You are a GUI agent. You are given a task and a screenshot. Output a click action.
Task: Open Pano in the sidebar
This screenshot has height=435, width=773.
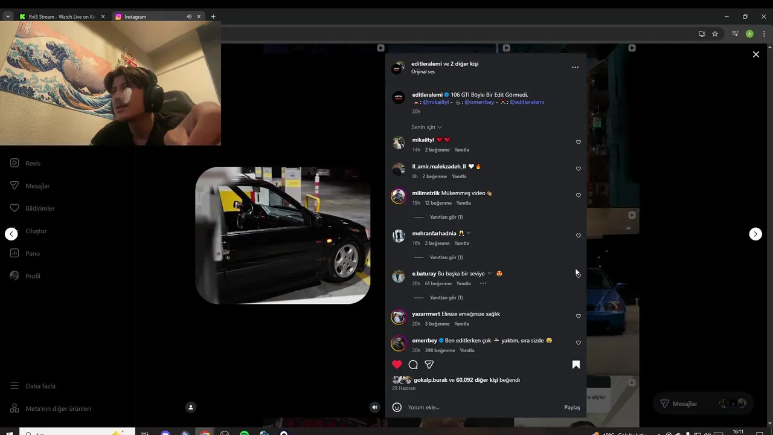[25, 253]
